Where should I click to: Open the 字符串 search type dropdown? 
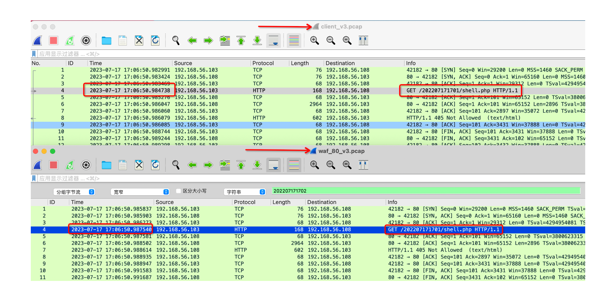[x=244, y=192]
